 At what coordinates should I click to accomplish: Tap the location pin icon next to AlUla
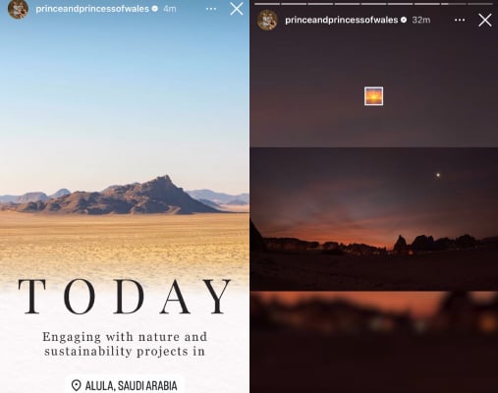point(77,385)
